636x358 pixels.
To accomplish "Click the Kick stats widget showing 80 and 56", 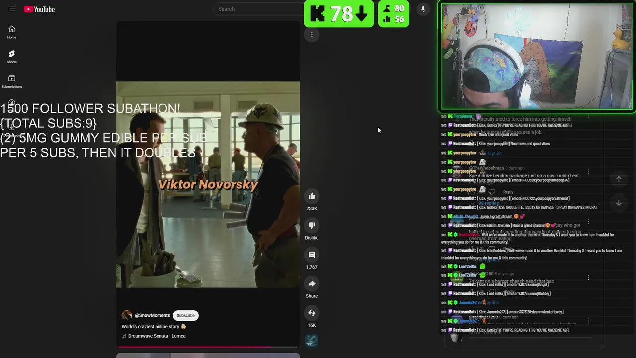I will point(394,14).
